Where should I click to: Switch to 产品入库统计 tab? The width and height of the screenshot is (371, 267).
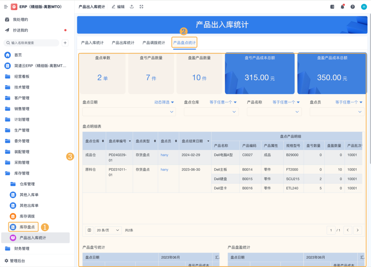click(92, 43)
